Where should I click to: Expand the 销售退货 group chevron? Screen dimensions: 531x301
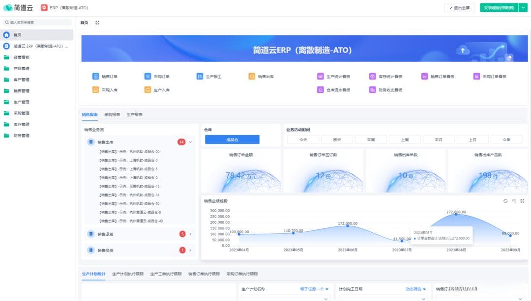pos(190,234)
